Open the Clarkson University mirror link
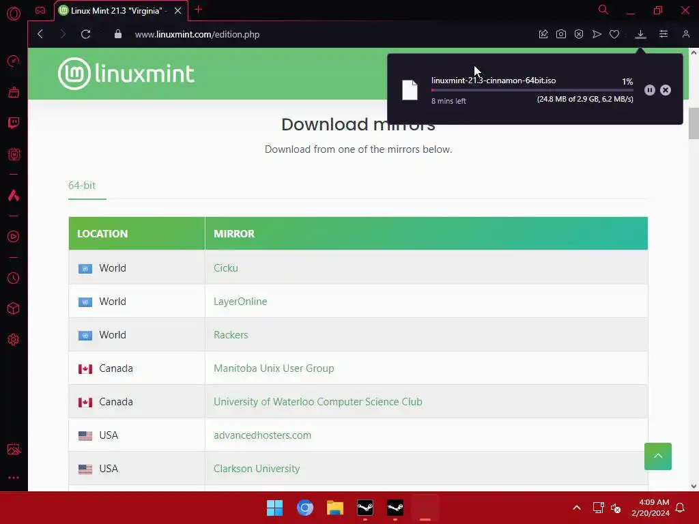 click(257, 468)
